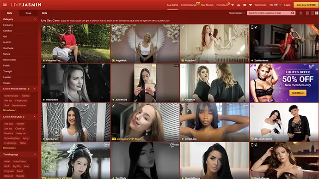Open the hamburger menu

tap(5, 5)
